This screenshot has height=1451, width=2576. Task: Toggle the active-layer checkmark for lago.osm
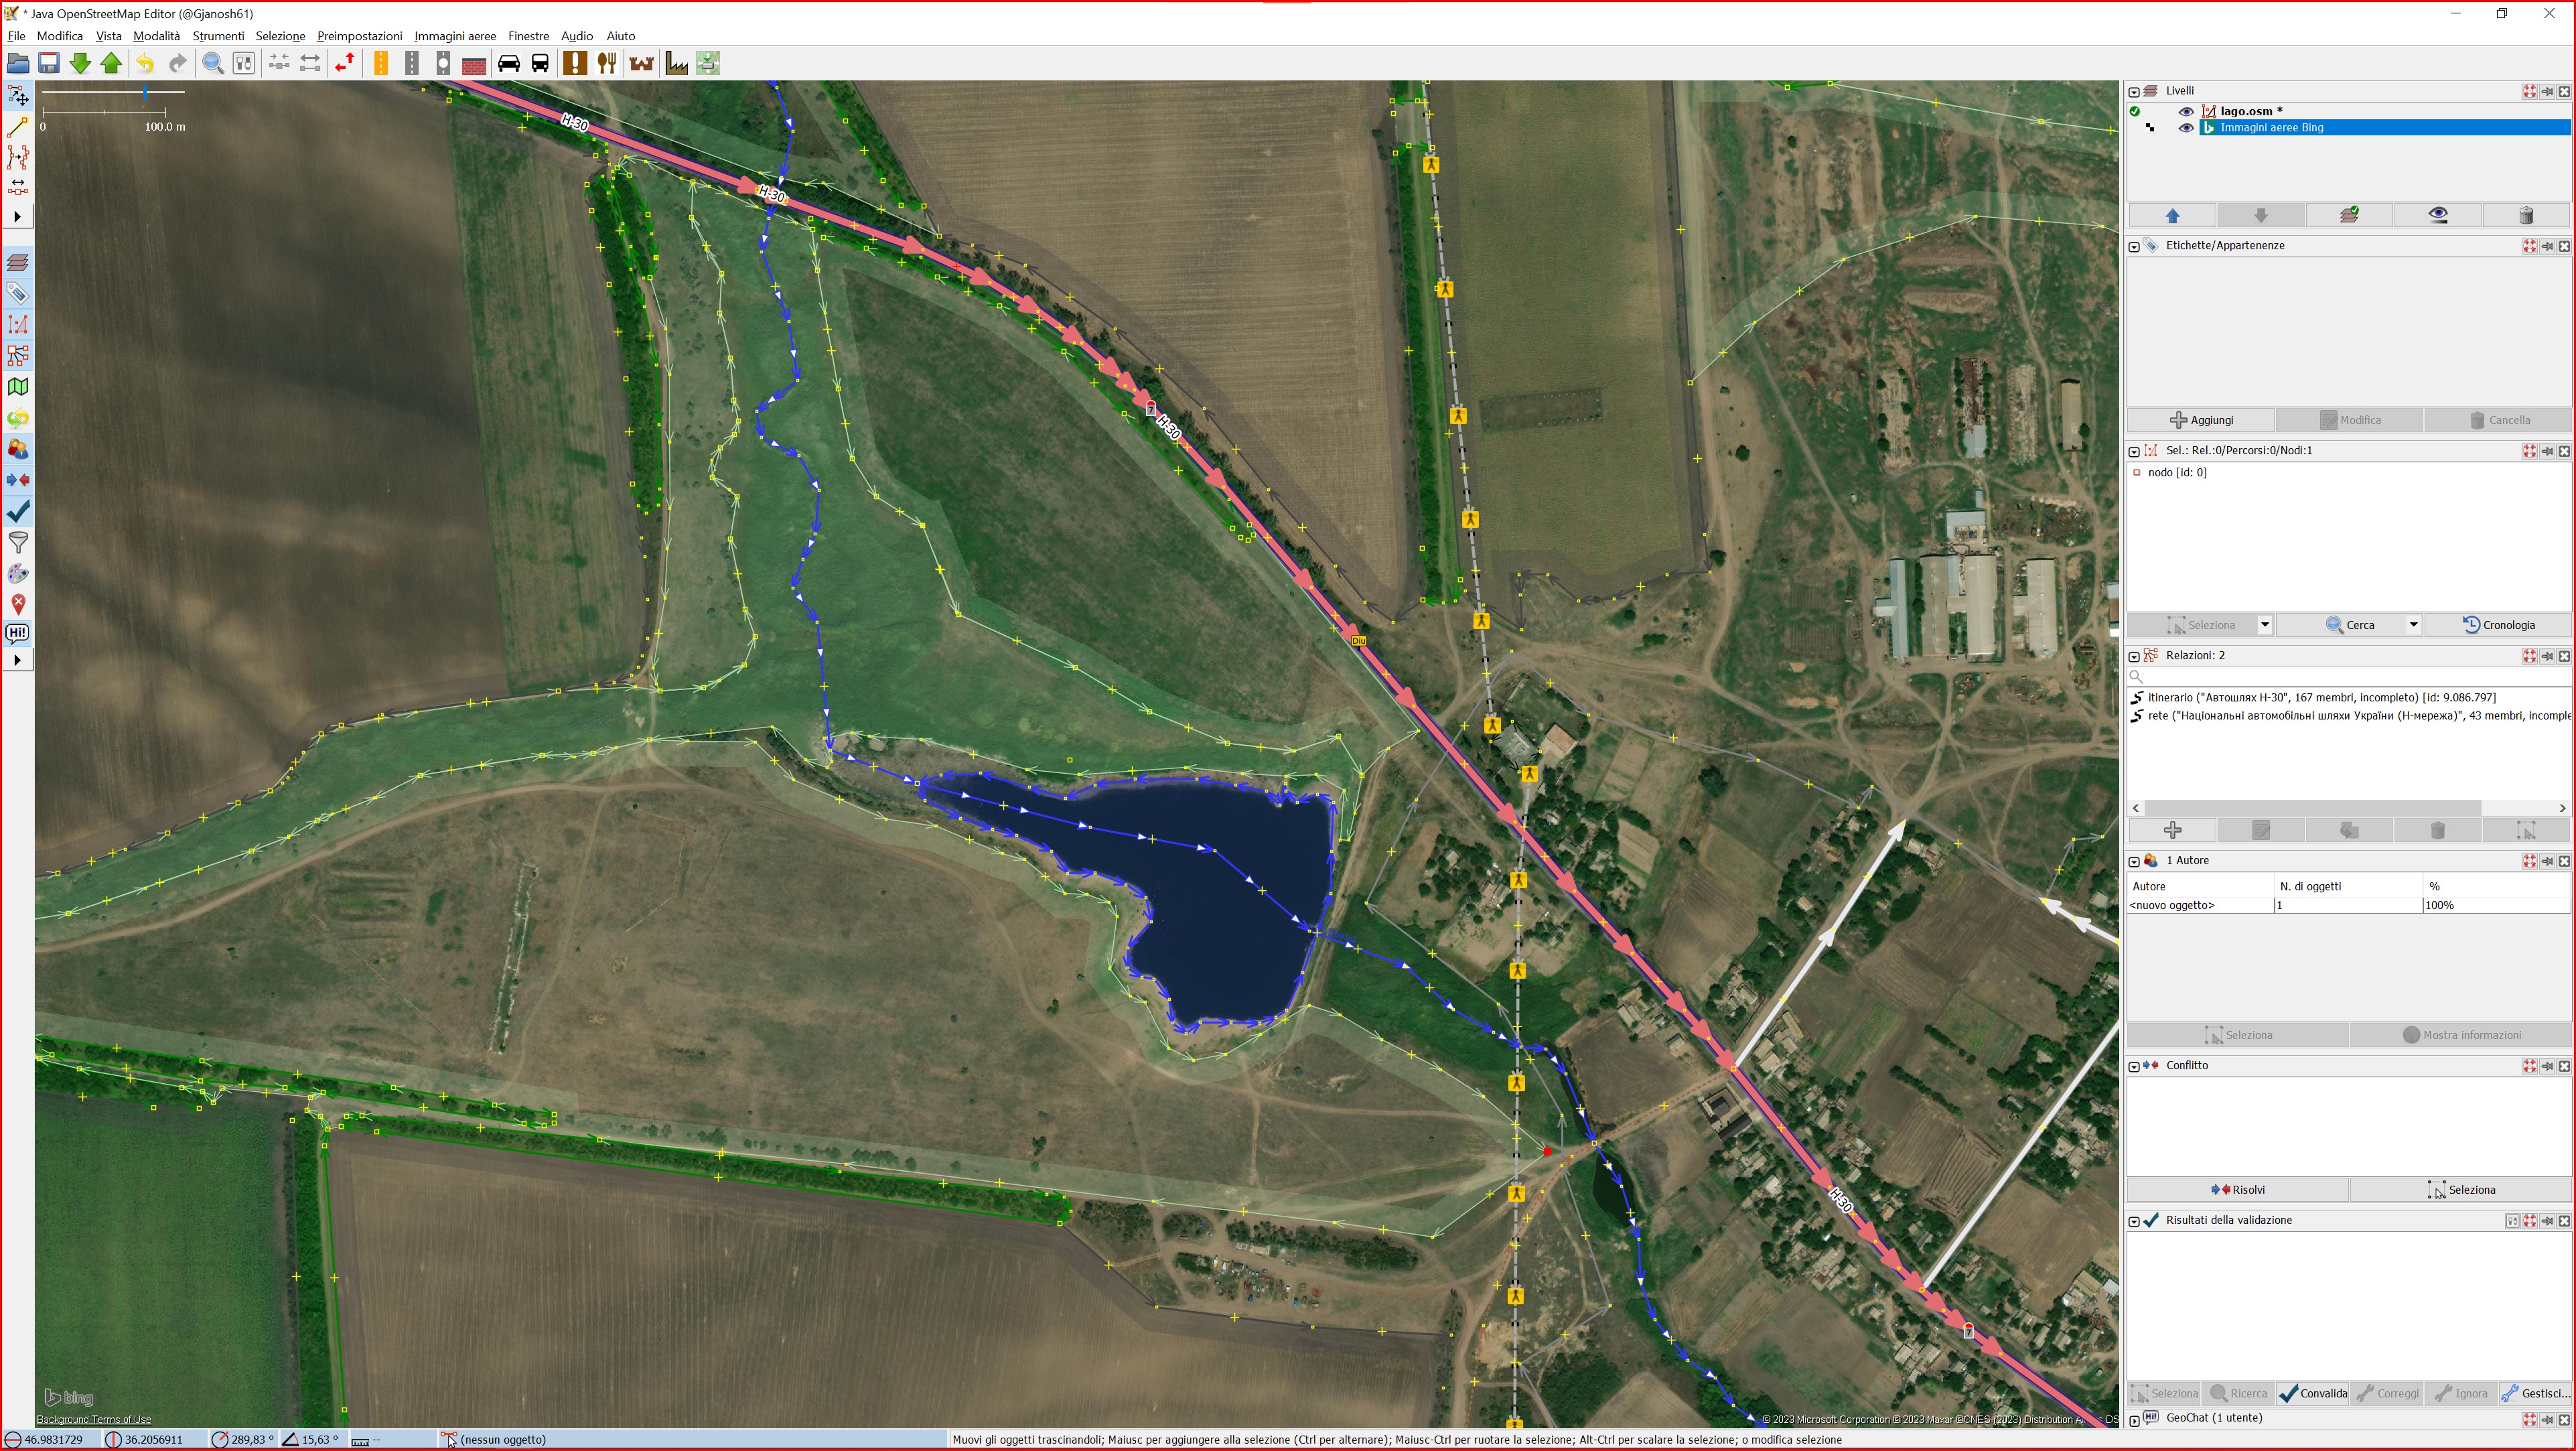coord(2135,111)
